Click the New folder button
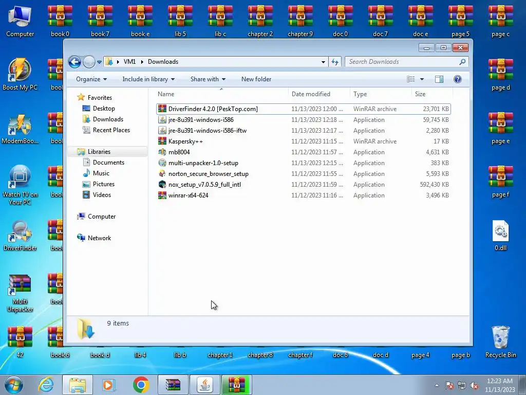Viewport: 526px width, 395px height. pyautogui.click(x=256, y=79)
